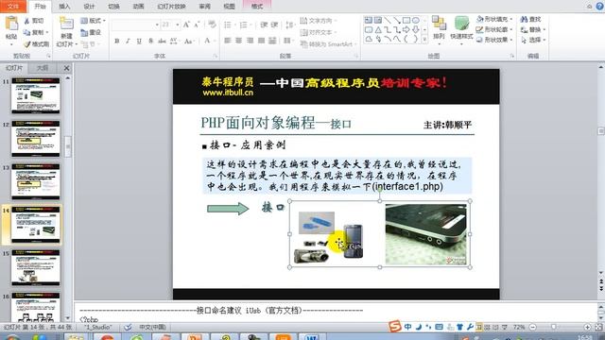The width and height of the screenshot is (605, 340).
Task: Open the font name dropdown
Action: coord(157,25)
